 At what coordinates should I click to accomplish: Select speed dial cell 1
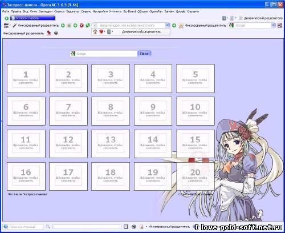[26, 78]
